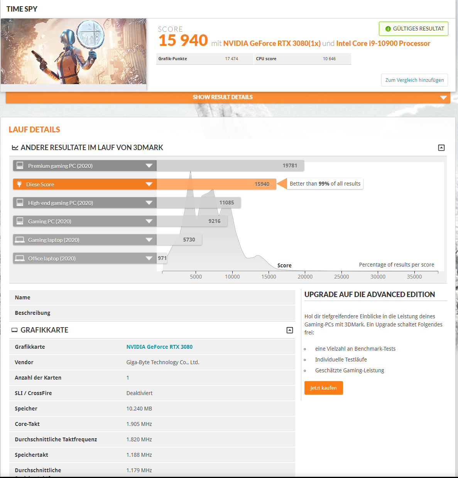Open the Gaming laptop (2020) dropdown arrow
This screenshot has height=478, width=458.
pos(149,240)
